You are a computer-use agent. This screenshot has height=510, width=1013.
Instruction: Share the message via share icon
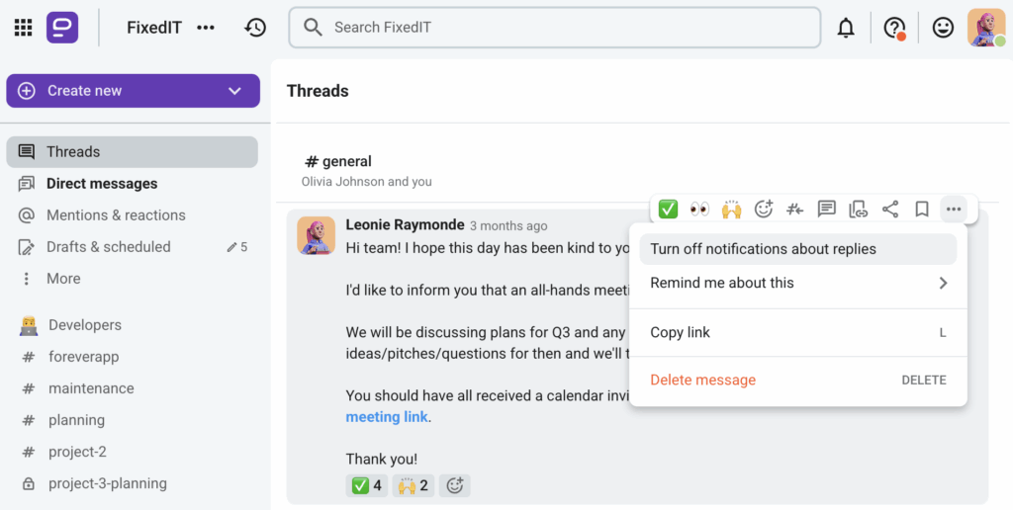pyautogui.click(x=890, y=210)
